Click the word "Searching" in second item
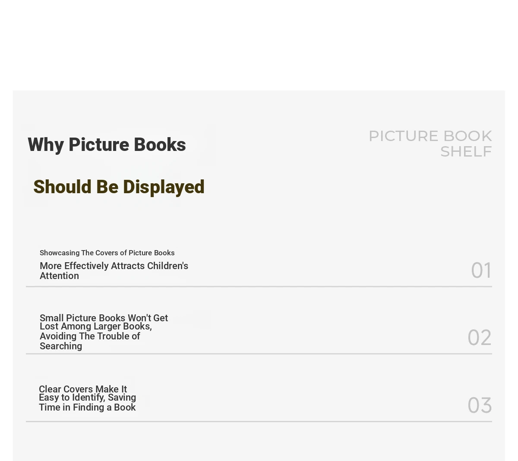Screen dimensions: 518x461 click(61, 346)
